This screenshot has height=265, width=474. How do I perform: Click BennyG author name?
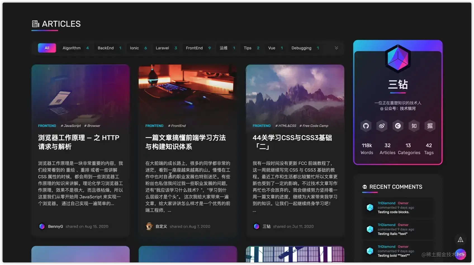(x=55, y=226)
